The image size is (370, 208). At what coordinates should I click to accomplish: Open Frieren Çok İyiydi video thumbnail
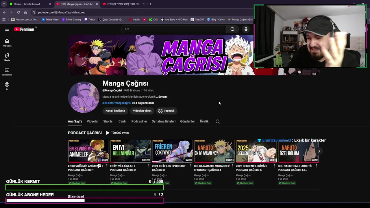[172, 151]
